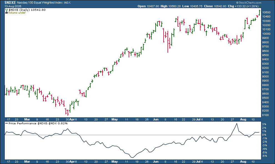
Task: Click the 9200 price axis label
Action: pos(266,68)
